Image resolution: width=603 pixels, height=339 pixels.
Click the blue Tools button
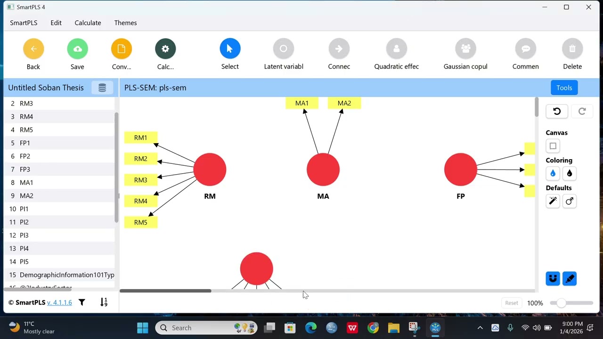pos(564,88)
